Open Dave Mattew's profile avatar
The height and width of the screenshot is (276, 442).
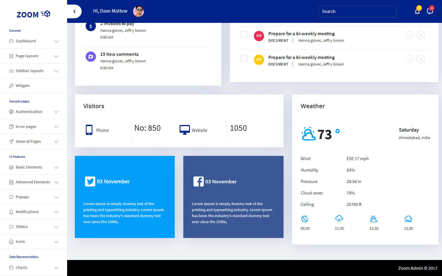[x=138, y=11]
